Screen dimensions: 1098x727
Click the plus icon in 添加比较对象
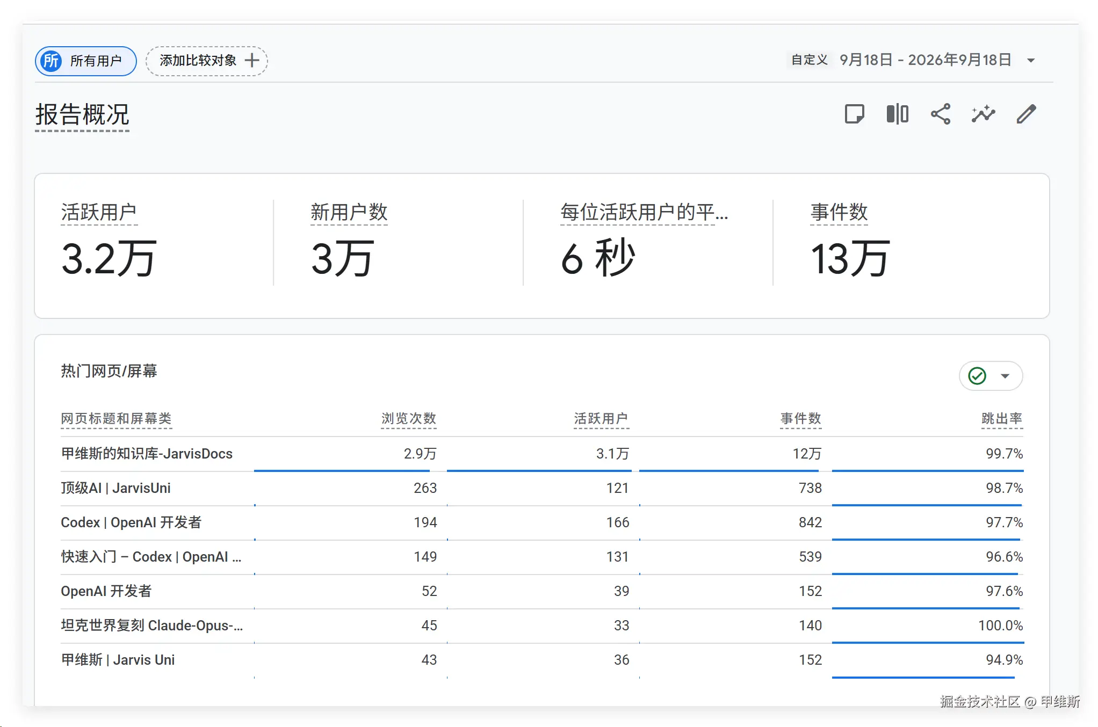[x=252, y=61]
